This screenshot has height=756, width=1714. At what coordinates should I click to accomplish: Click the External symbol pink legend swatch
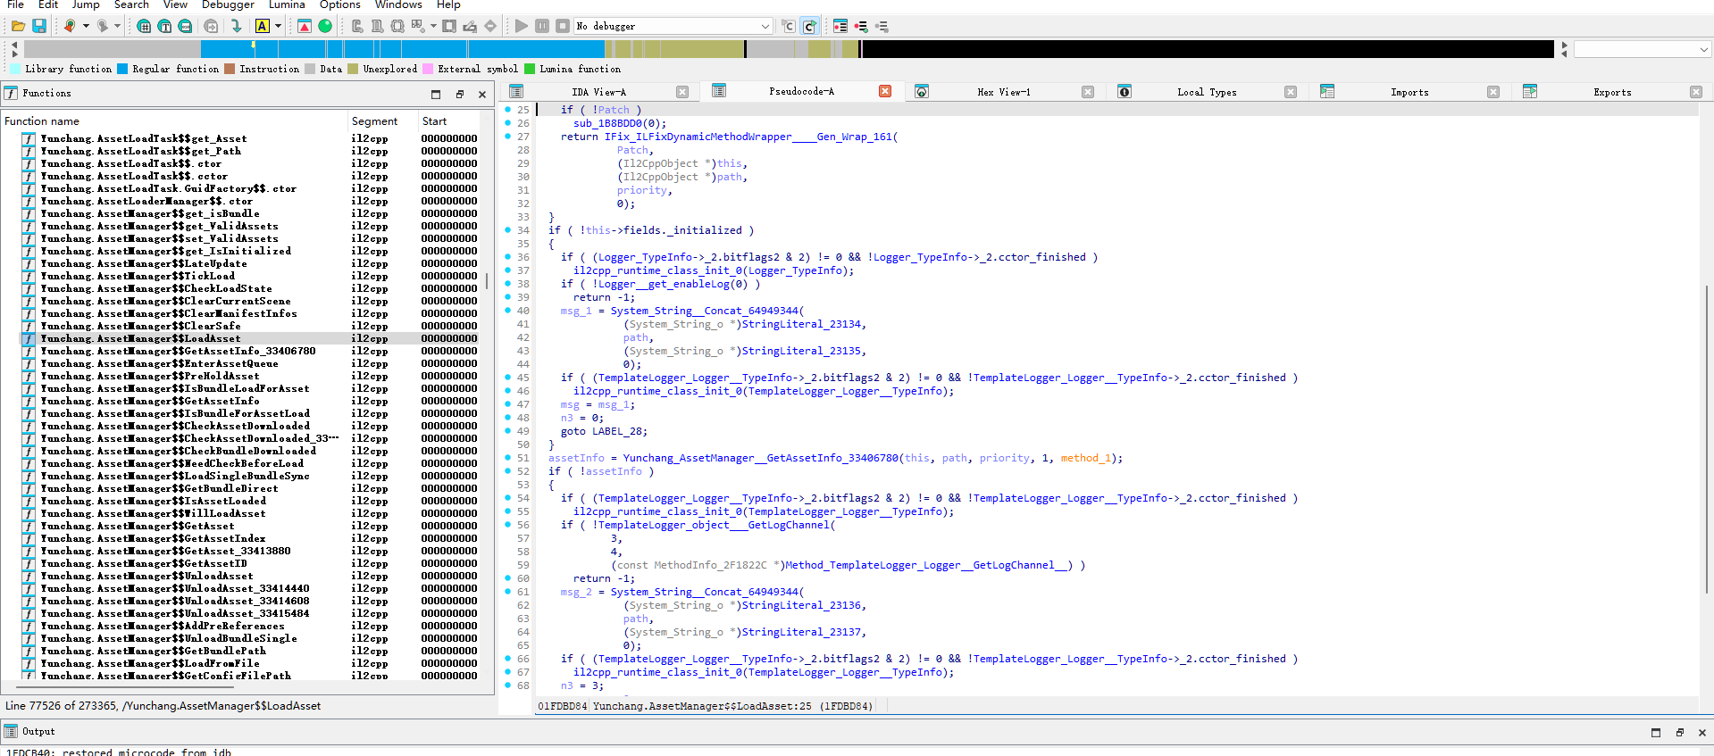(x=428, y=69)
